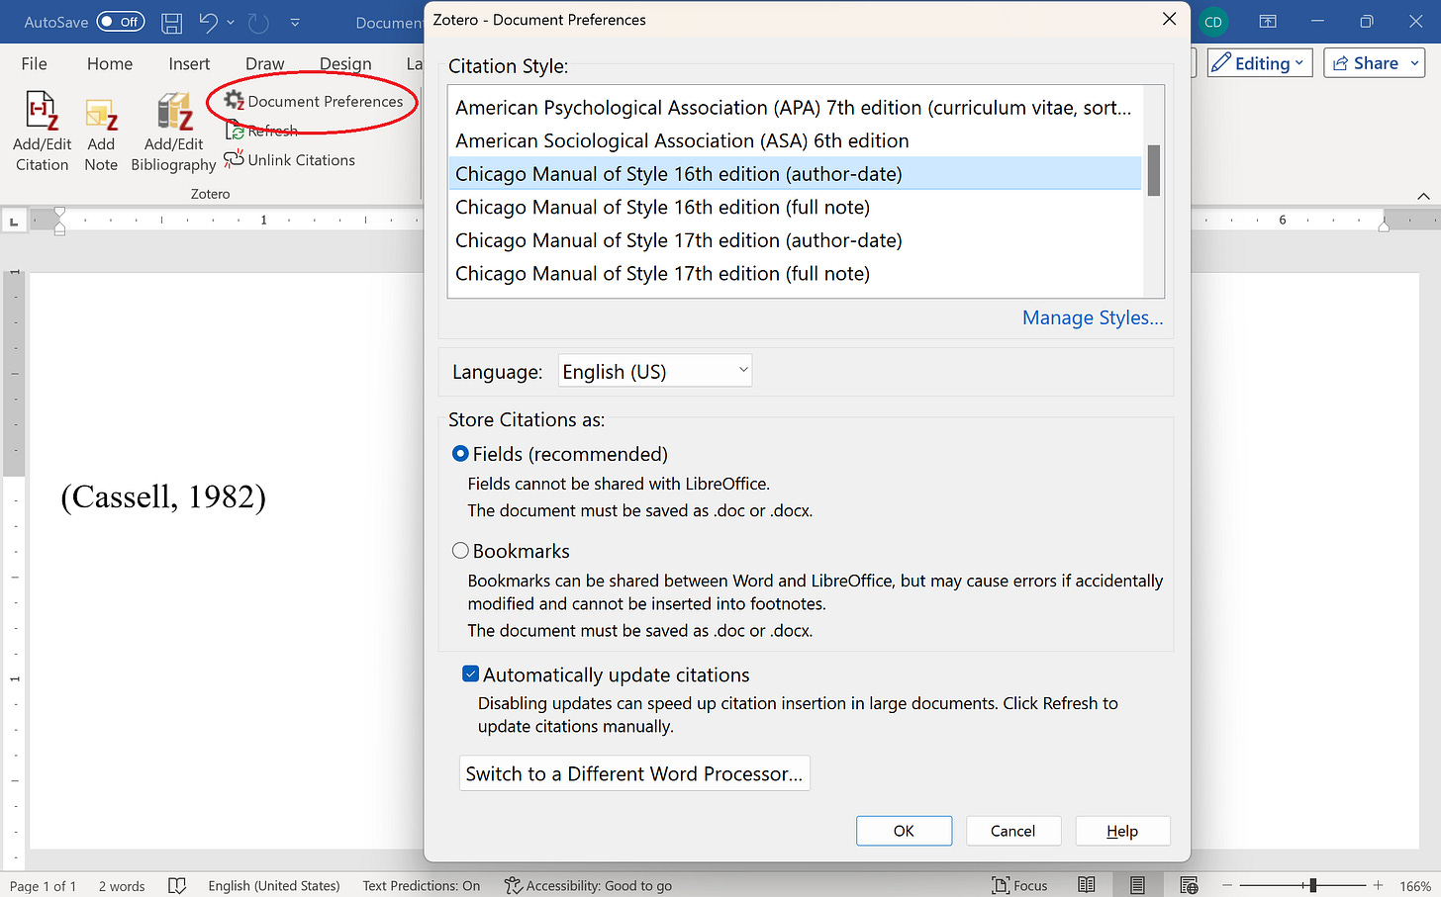Open the Manage Styles link
Viewport: 1441px width, 897px height.
pyautogui.click(x=1093, y=317)
